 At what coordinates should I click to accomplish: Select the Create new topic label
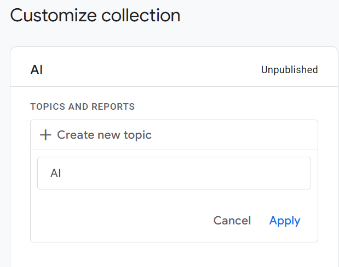click(x=104, y=135)
